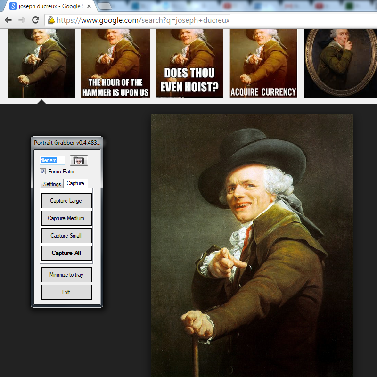377x377 pixels.
Task: Switch to the Capture tab
Action: tap(75, 183)
